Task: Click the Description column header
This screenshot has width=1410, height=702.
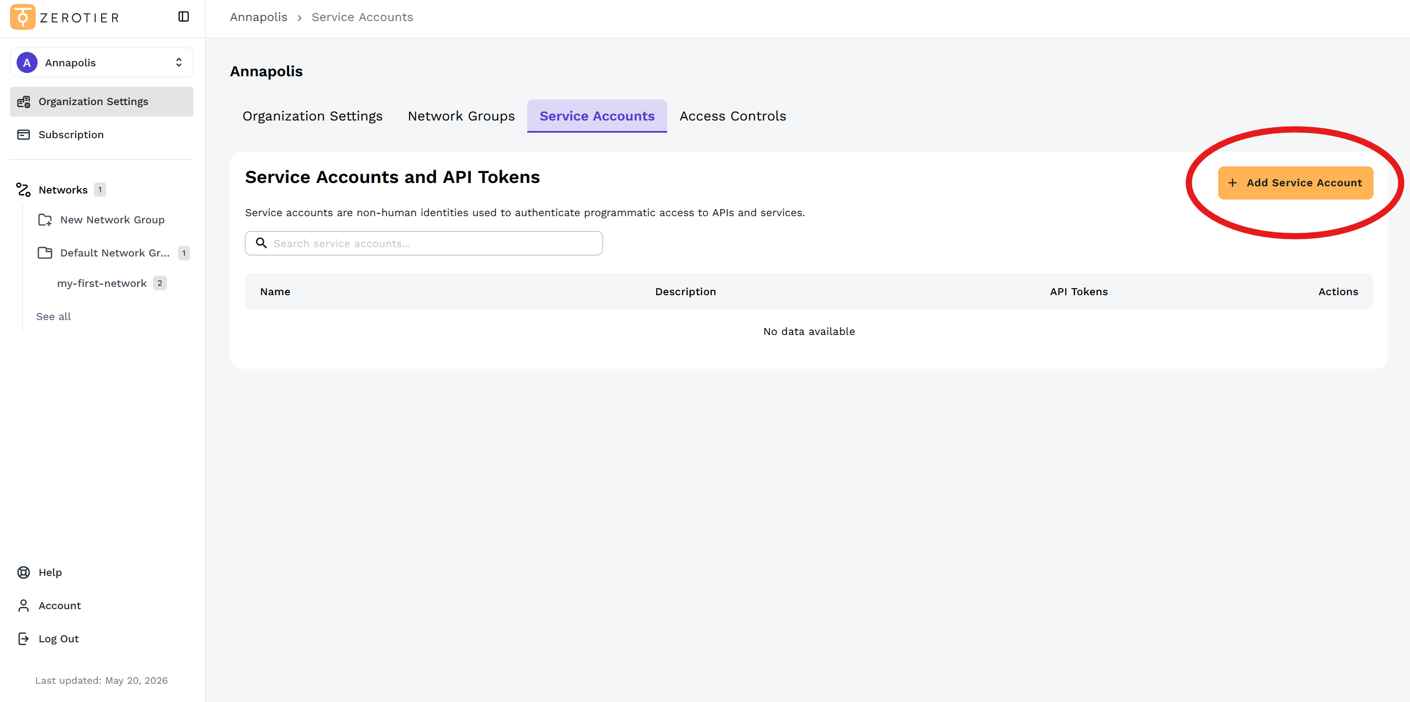Action: click(x=685, y=292)
